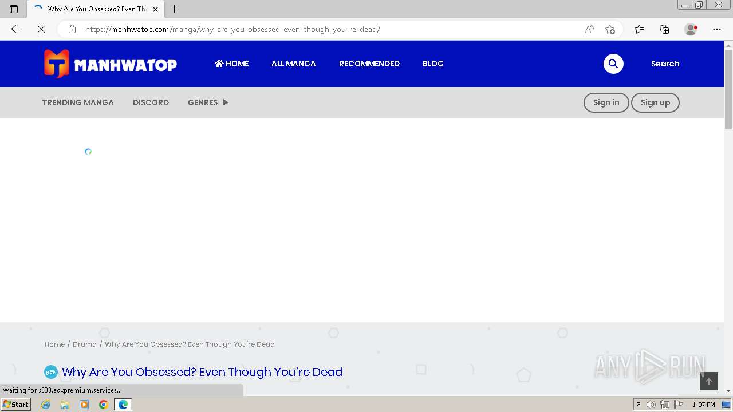Open the BLOG page
733x412 pixels.
(x=433, y=64)
